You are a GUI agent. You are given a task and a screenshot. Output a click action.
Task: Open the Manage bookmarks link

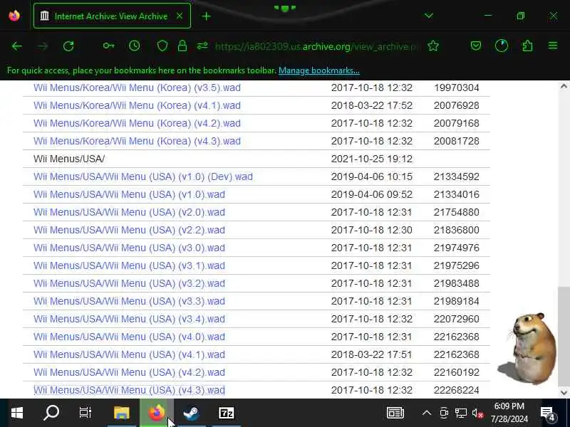pos(319,70)
